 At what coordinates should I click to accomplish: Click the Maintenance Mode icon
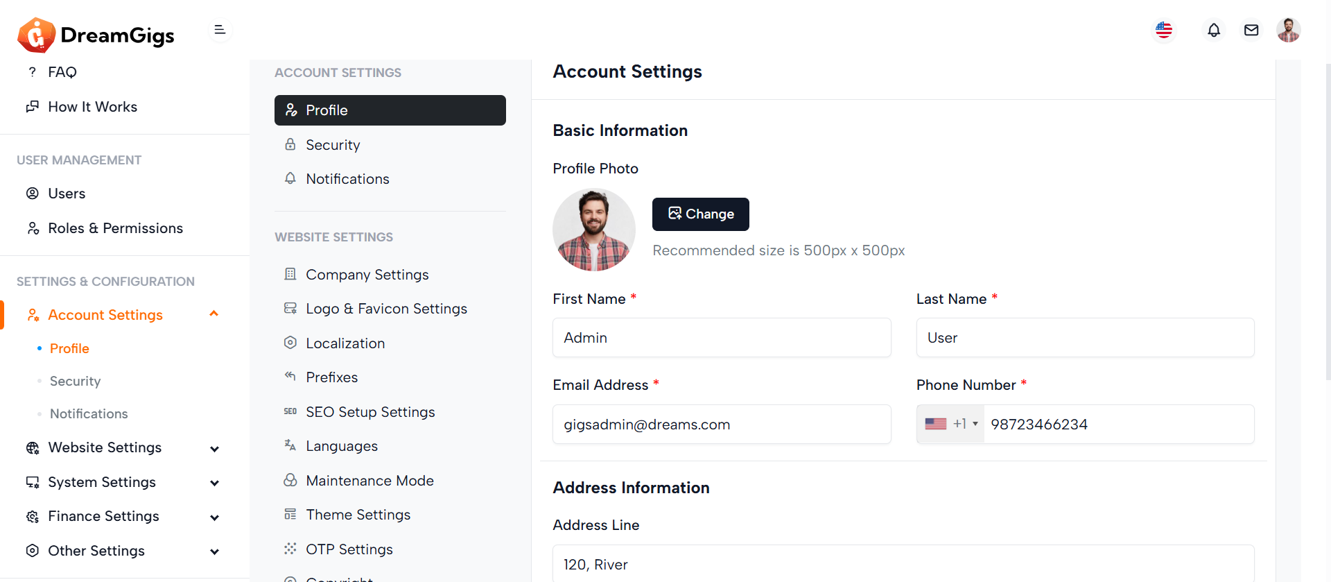point(290,480)
